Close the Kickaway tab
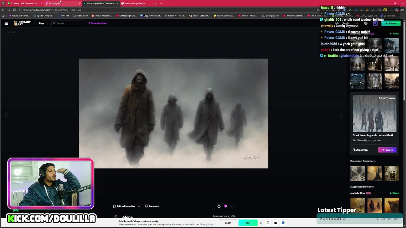Image resolution: width=406 pixels, height=228 pixels. (42, 3)
